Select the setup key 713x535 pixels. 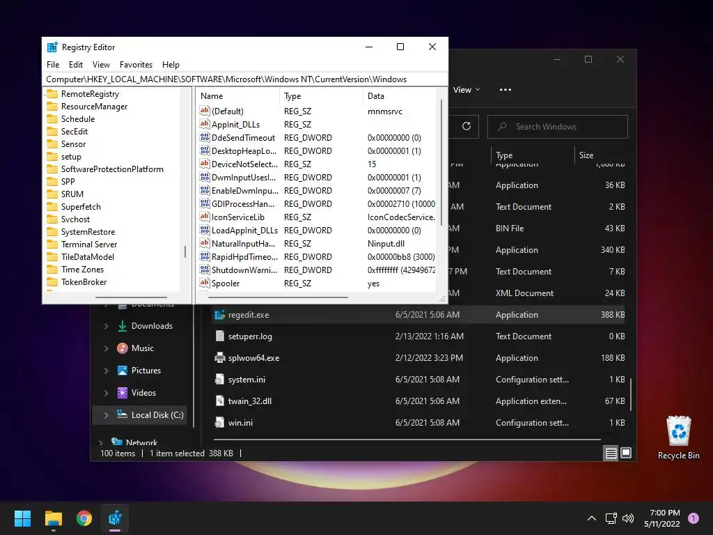(71, 157)
